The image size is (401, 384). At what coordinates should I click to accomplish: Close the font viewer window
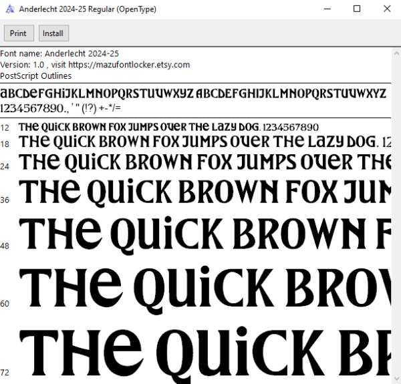tap(387, 9)
